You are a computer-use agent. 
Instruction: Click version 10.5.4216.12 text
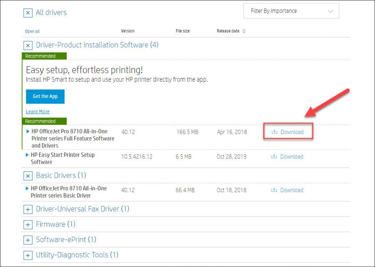coord(137,157)
